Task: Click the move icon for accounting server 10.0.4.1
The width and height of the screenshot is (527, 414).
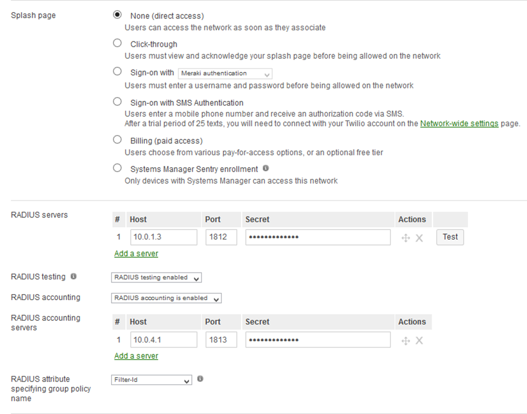Action: coord(406,339)
